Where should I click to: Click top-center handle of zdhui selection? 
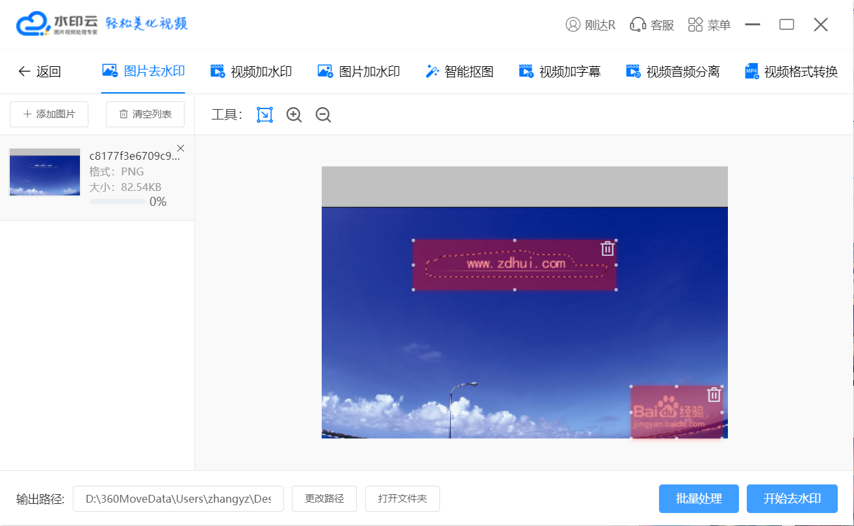coord(515,240)
